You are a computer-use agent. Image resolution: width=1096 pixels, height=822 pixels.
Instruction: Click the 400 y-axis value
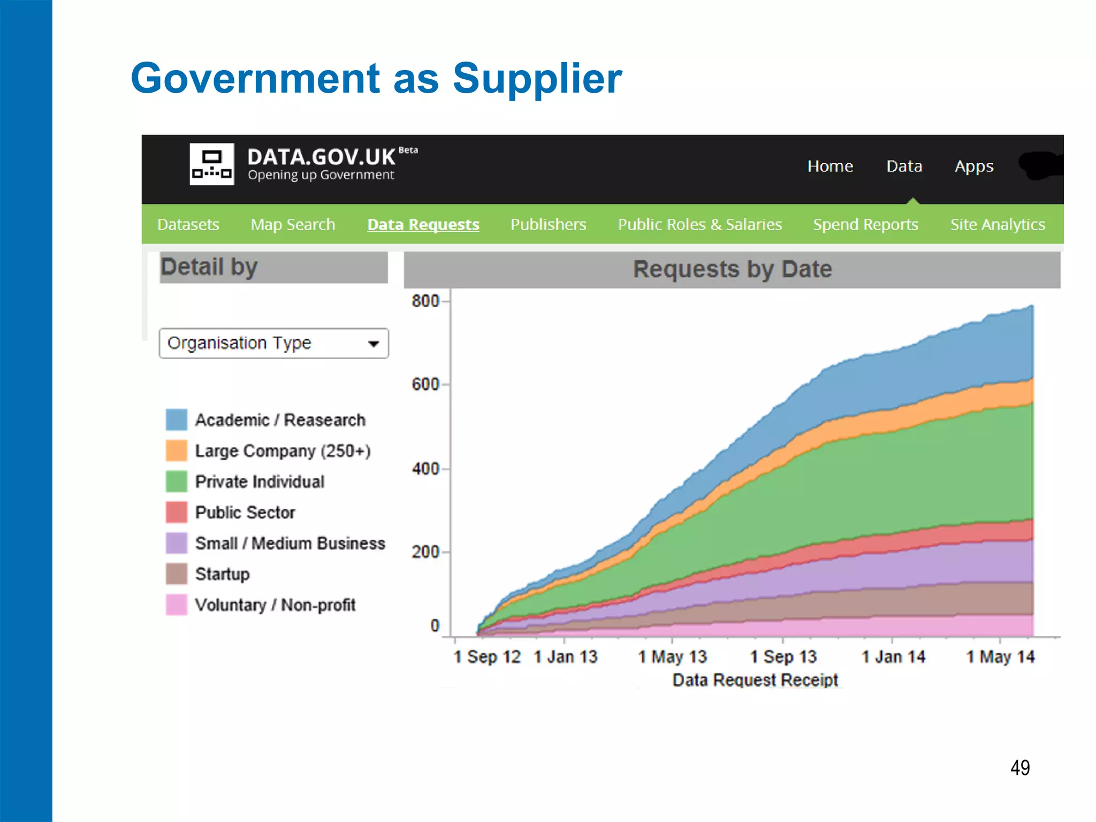point(425,469)
